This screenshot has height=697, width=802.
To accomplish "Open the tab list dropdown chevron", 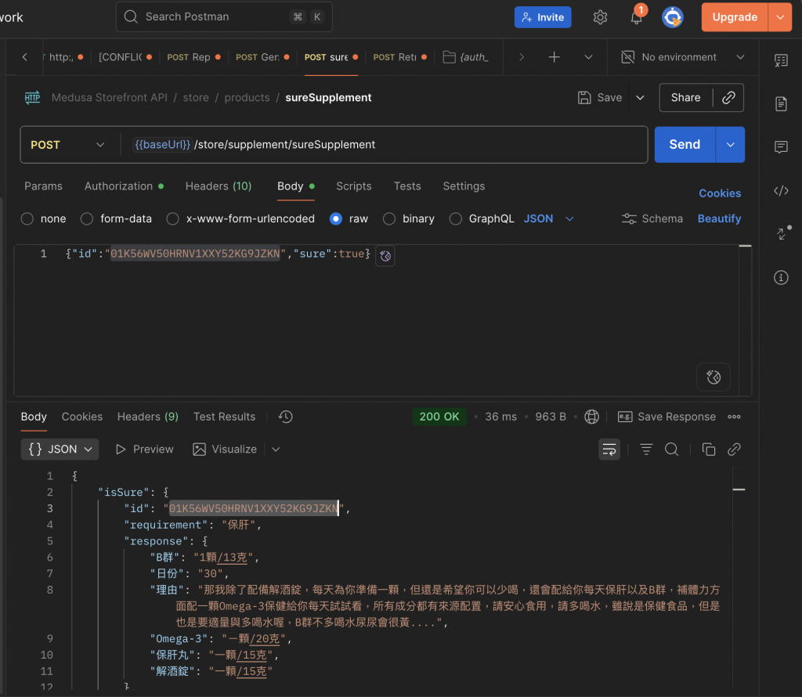I will click(588, 57).
